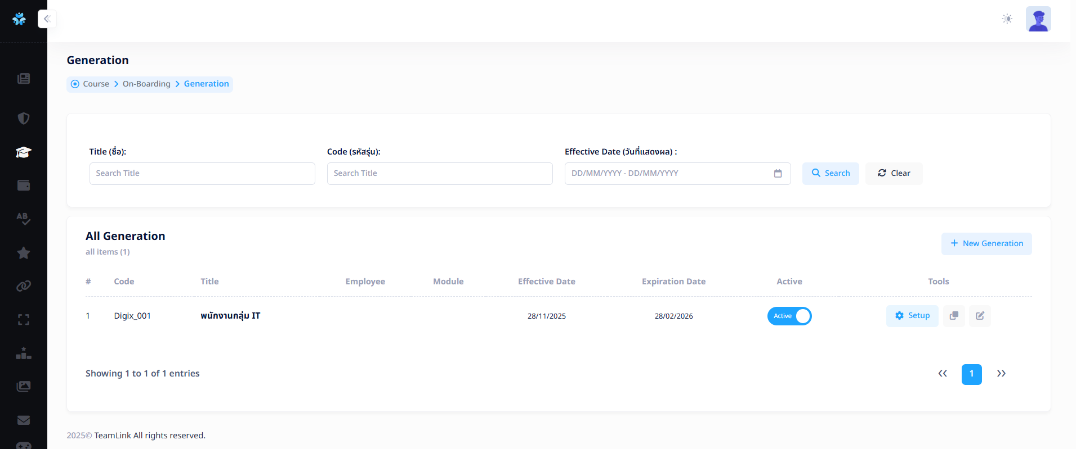This screenshot has height=449, width=1076.
Task: Open the Effective Date calendar picker
Action: (x=778, y=174)
